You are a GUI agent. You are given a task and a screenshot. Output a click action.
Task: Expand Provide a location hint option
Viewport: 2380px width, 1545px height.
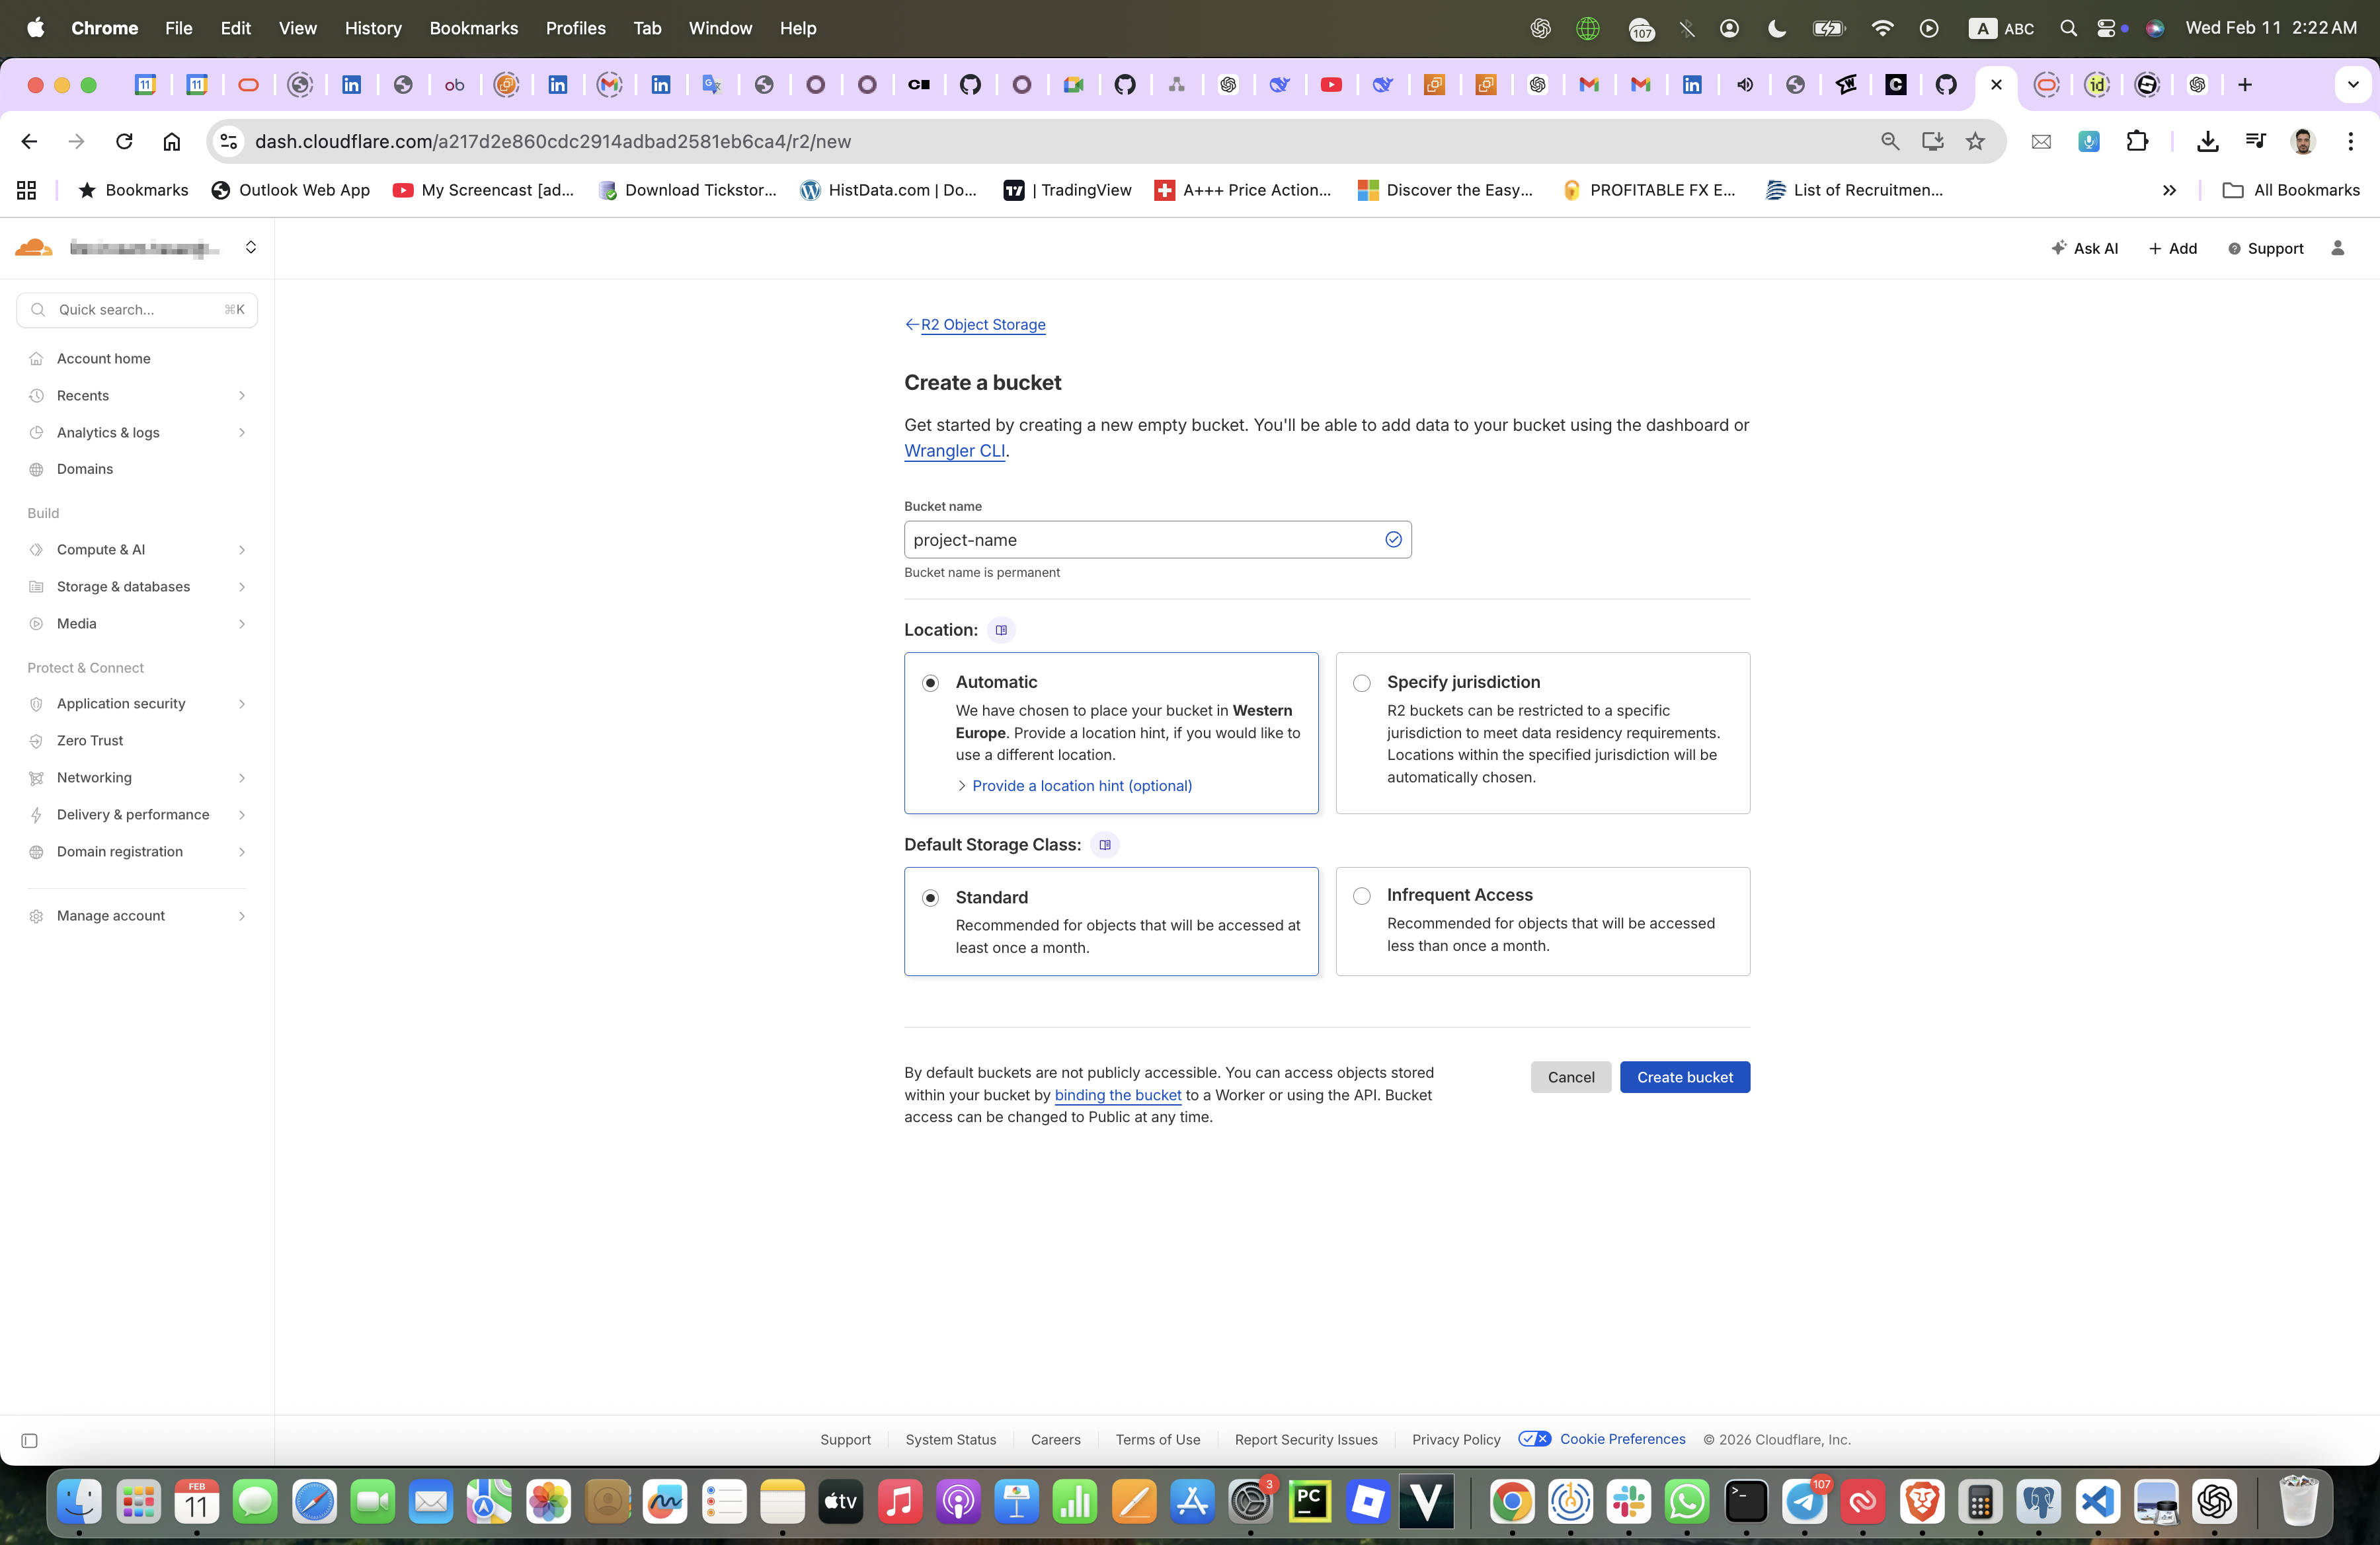click(1081, 786)
